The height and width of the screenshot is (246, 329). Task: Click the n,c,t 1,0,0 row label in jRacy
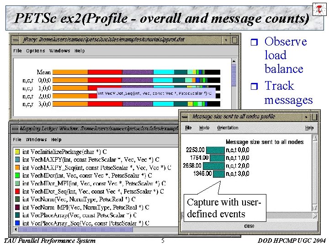(37, 88)
